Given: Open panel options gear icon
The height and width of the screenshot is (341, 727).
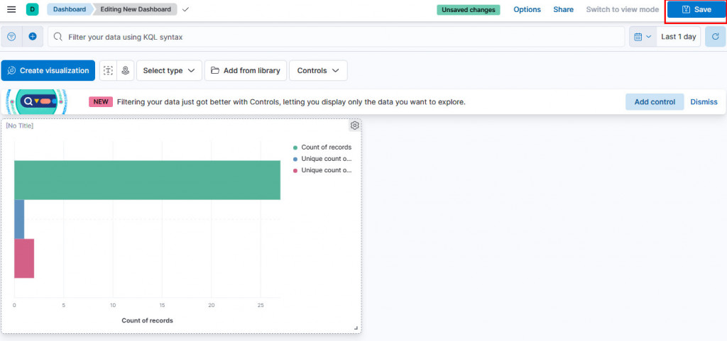Looking at the screenshot, I should [355, 125].
